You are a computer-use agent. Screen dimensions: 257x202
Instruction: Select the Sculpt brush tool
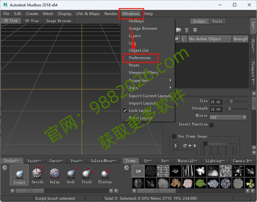point(19,175)
